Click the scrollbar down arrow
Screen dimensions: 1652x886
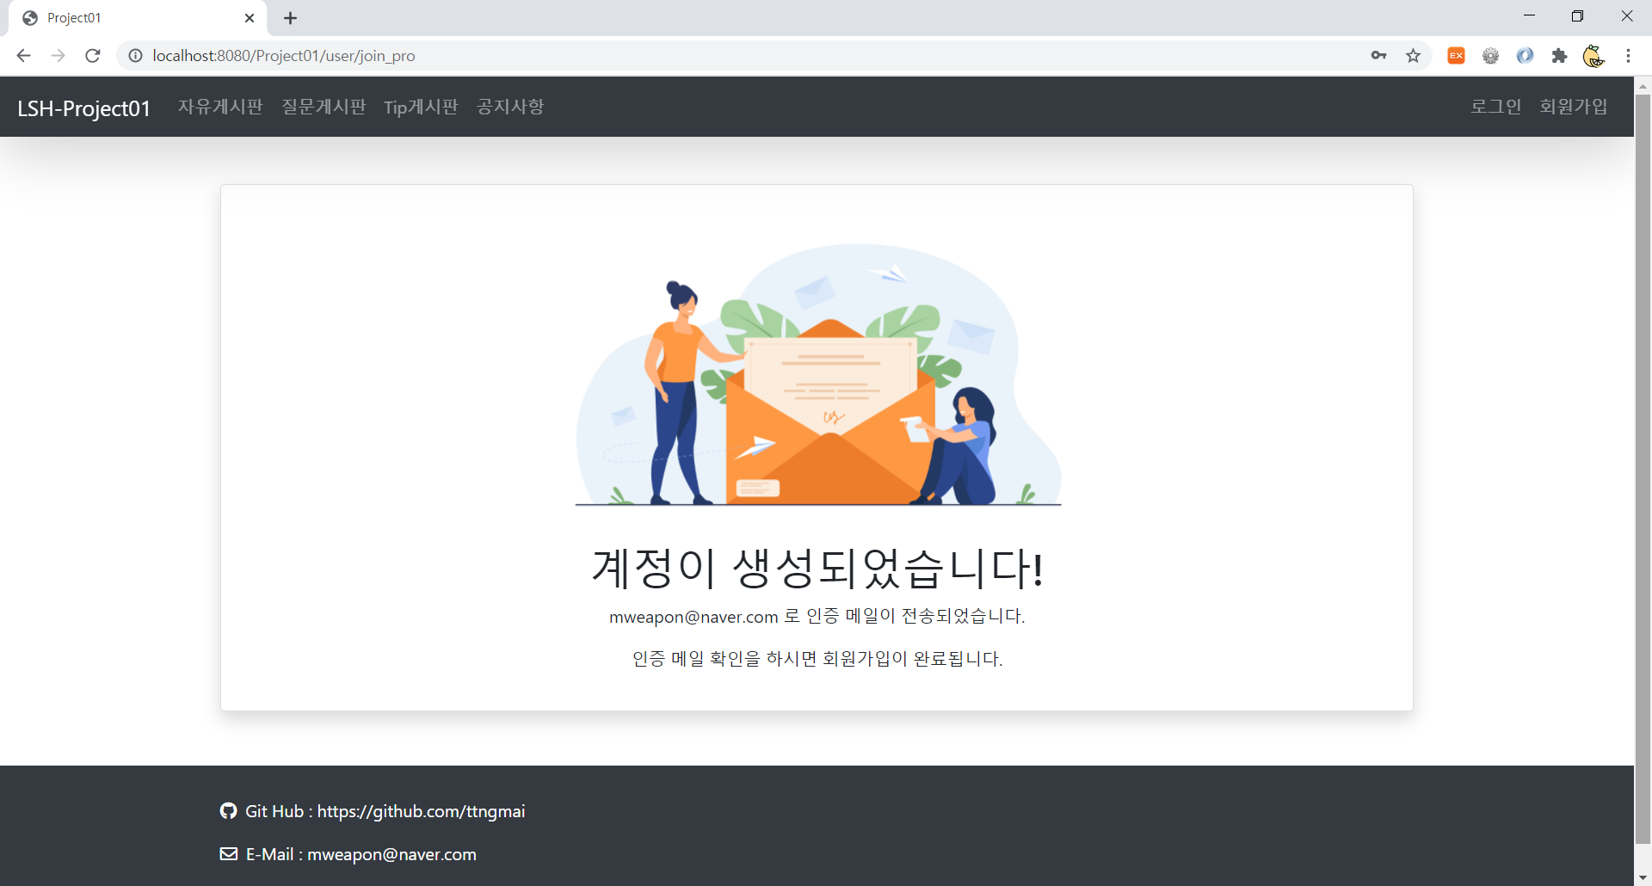1643,877
